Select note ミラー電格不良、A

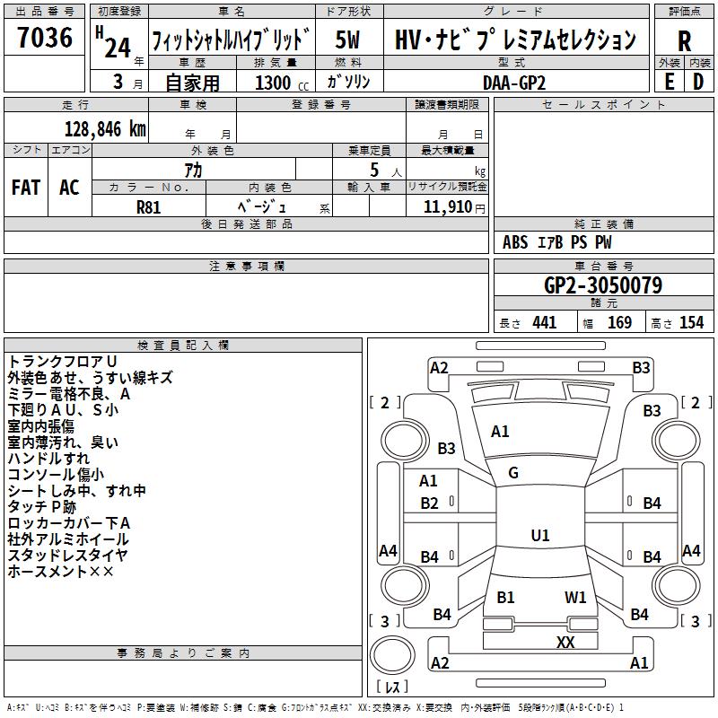[x=69, y=394]
